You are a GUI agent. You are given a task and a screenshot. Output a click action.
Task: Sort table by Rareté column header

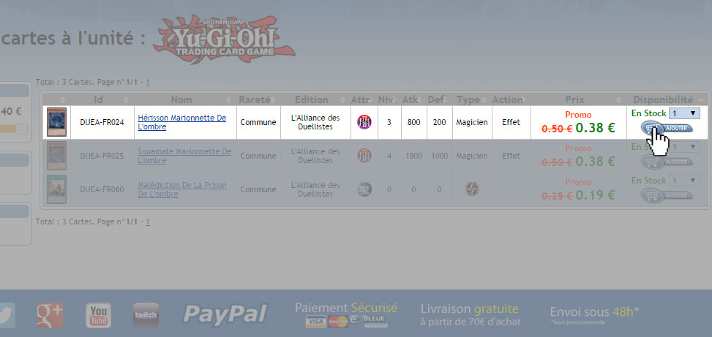258,99
